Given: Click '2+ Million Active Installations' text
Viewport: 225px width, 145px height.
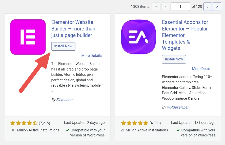Looking at the screenshot, I should click(x=144, y=130).
